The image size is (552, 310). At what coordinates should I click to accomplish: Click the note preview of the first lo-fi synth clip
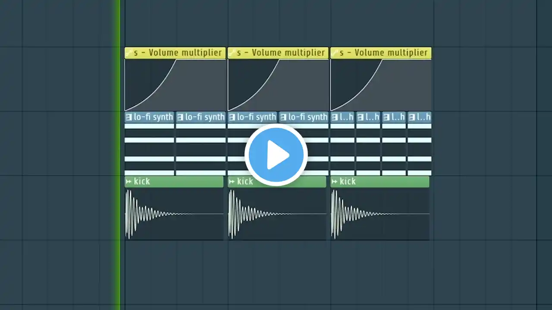[x=149, y=149]
